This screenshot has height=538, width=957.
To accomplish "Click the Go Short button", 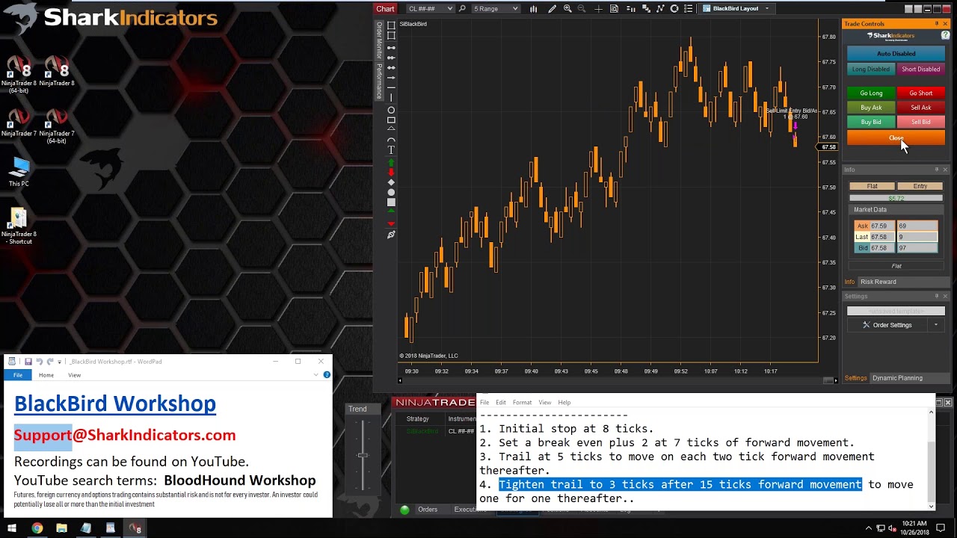I will 920,93.
